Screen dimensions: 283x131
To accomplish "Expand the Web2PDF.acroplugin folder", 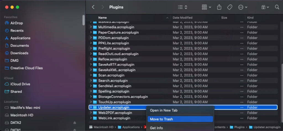I will coord(91,113).
